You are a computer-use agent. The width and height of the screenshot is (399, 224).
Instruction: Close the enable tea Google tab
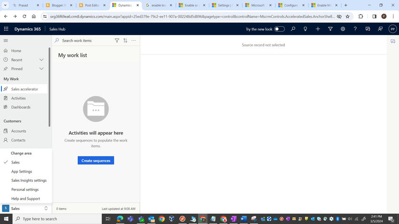point(171,5)
